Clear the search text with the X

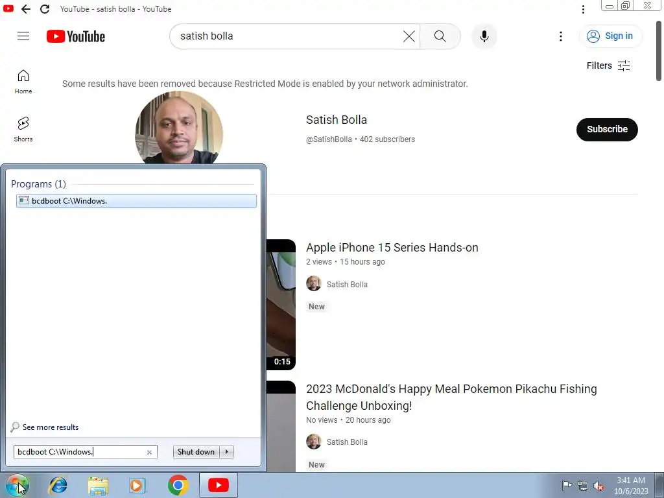point(409,36)
